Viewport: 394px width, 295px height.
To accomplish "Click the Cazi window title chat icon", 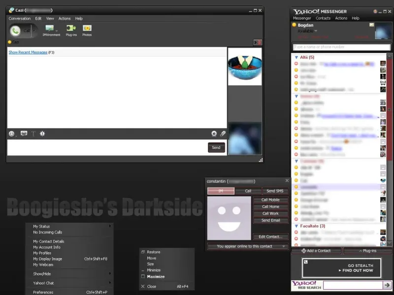I will pyautogui.click(x=11, y=10).
